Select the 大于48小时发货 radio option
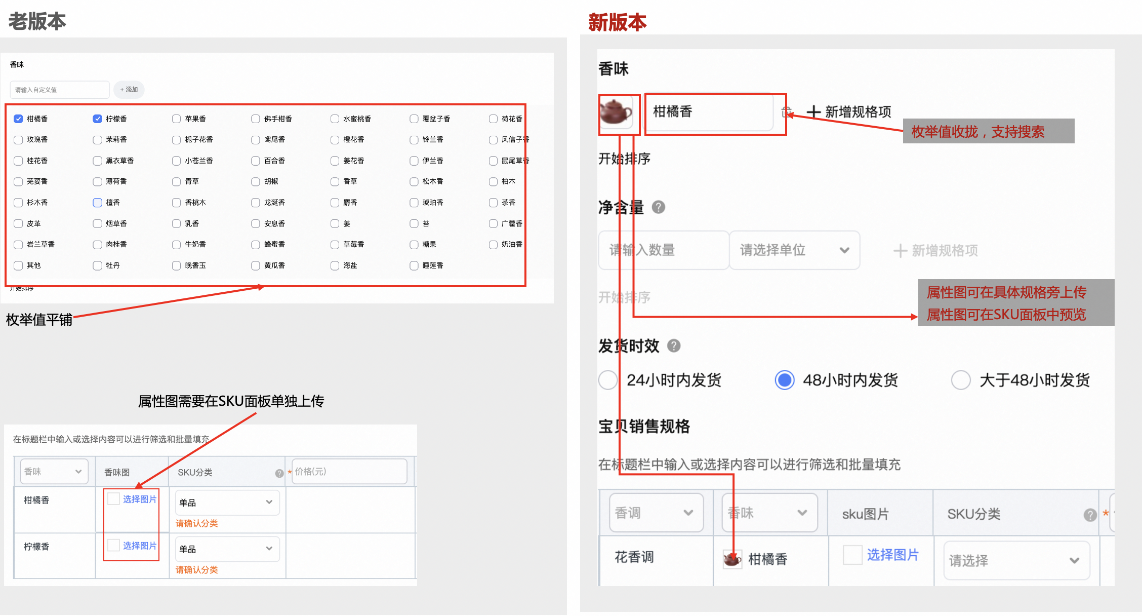The width and height of the screenshot is (1142, 616). click(960, 380)
